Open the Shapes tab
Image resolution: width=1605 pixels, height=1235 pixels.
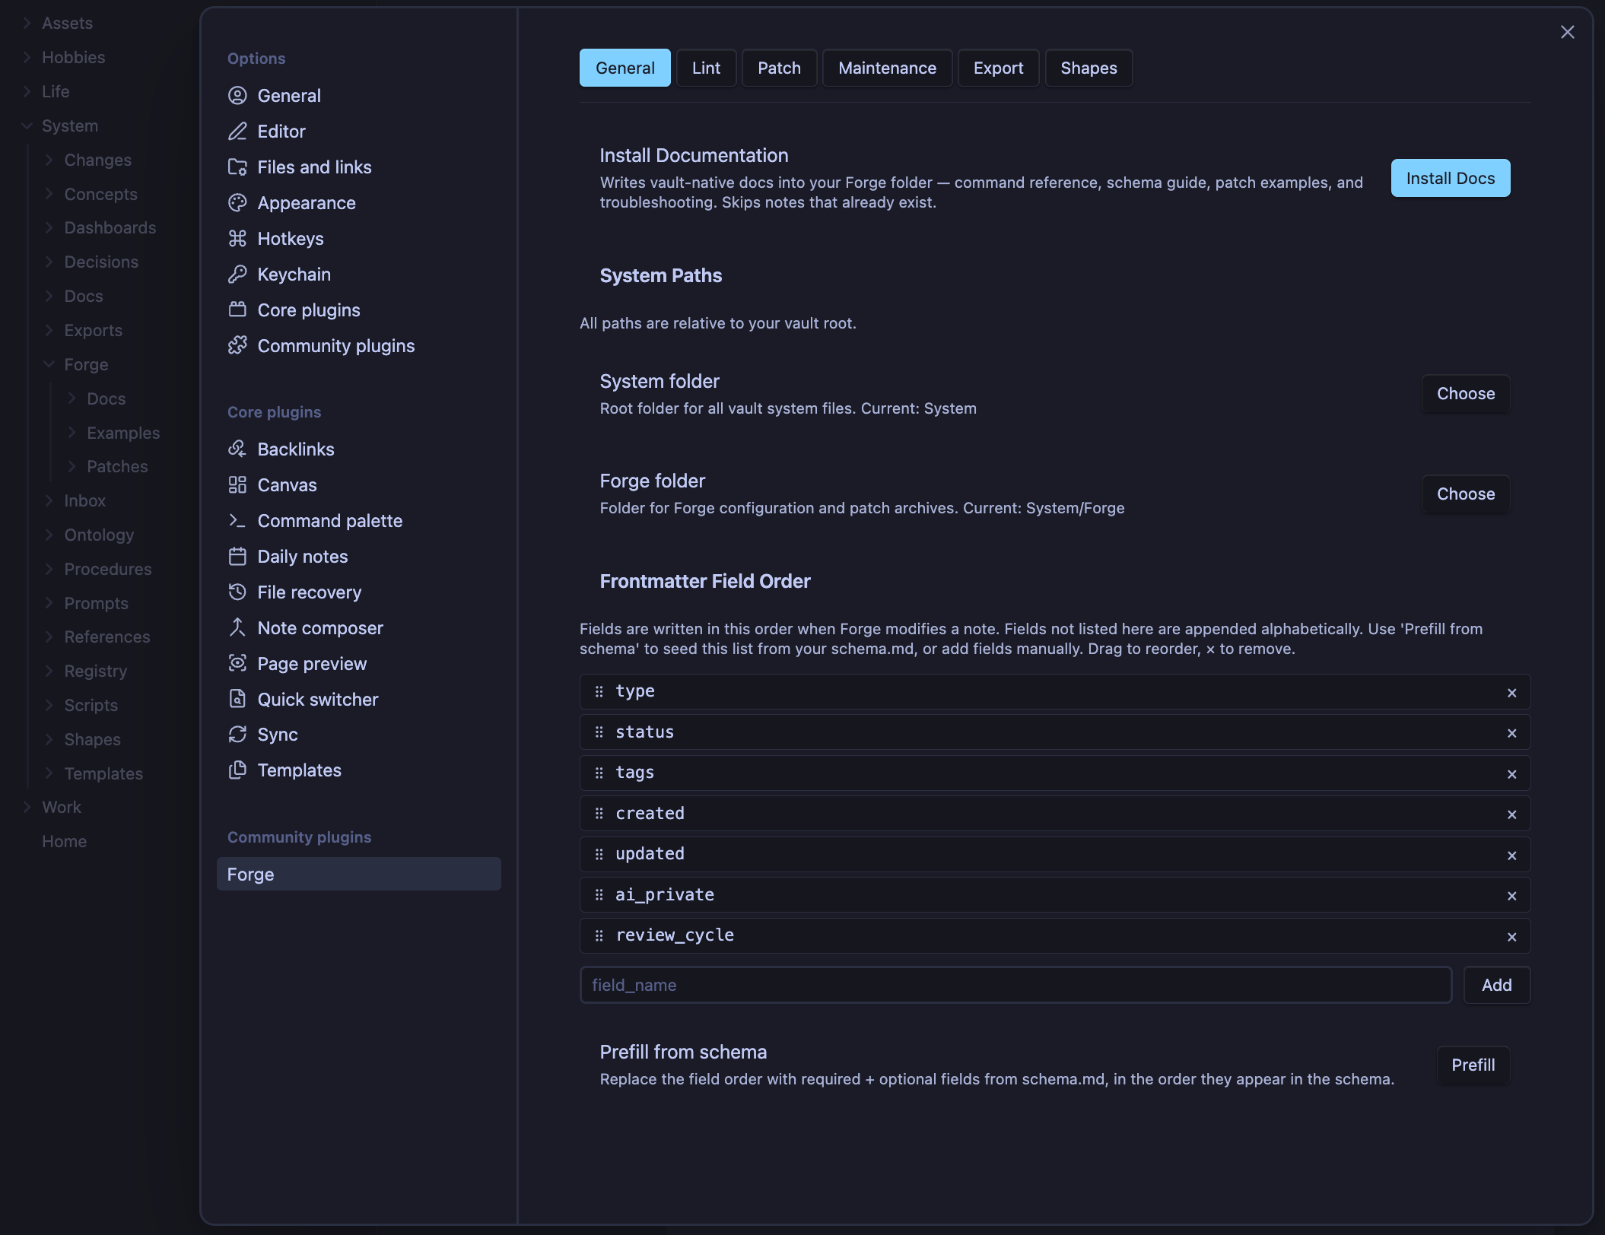(1089, 68)
